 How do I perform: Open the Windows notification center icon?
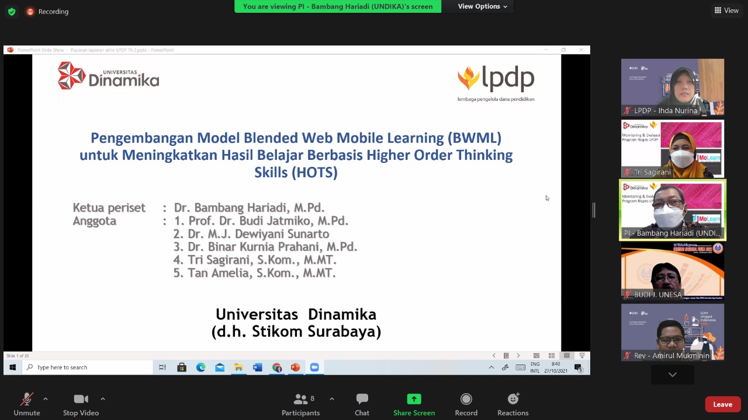point(579,367)
